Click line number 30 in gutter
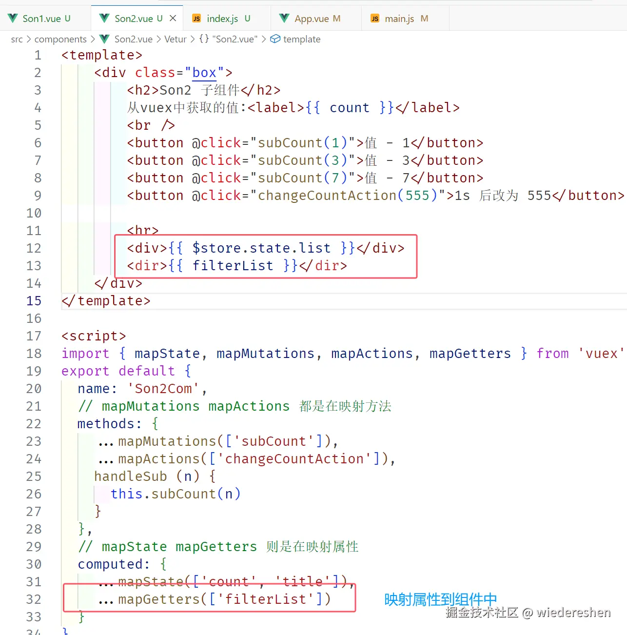The height and width of the screenshot is (635, 627). click(x=34, y=564)
